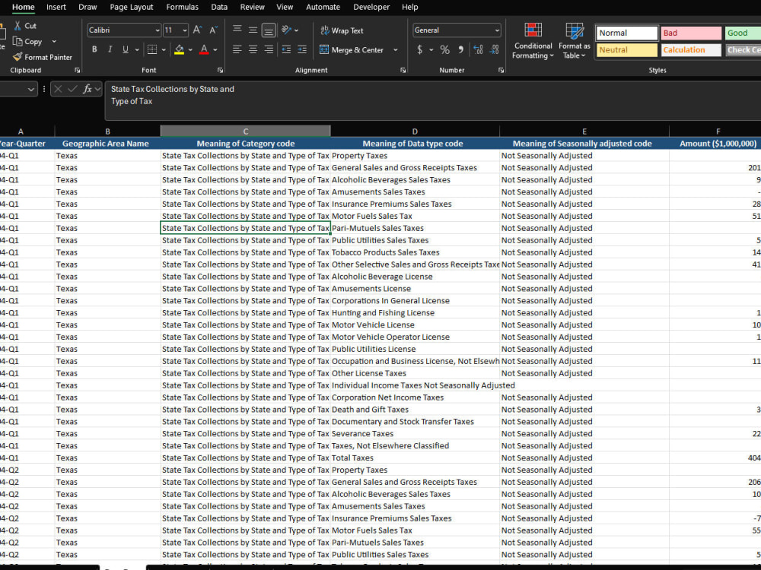Toggle Italic formatting
Viewport: 761px width, 570px height.
pyautogui.click(x=110, y=49)
